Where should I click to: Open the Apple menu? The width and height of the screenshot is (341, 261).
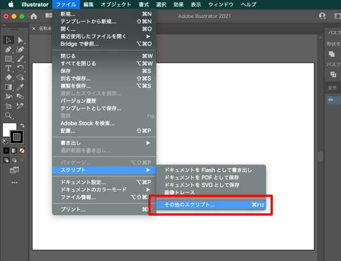pos(11,5)
